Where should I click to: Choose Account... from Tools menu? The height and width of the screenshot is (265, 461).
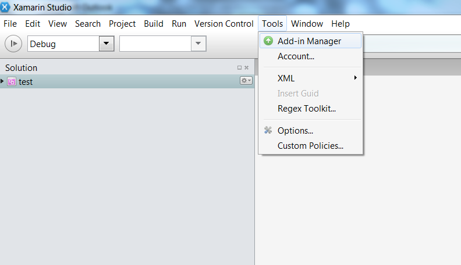[x=310, y=56]
